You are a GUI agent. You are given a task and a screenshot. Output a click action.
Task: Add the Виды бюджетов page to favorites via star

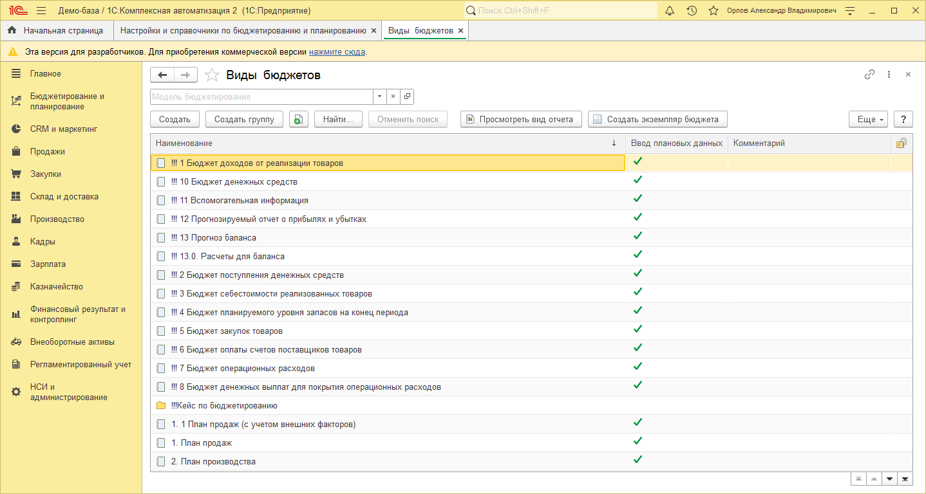211,75
